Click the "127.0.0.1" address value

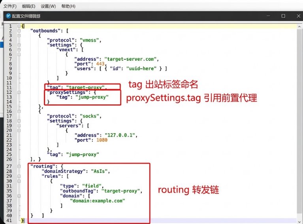(x=120, y=135)
